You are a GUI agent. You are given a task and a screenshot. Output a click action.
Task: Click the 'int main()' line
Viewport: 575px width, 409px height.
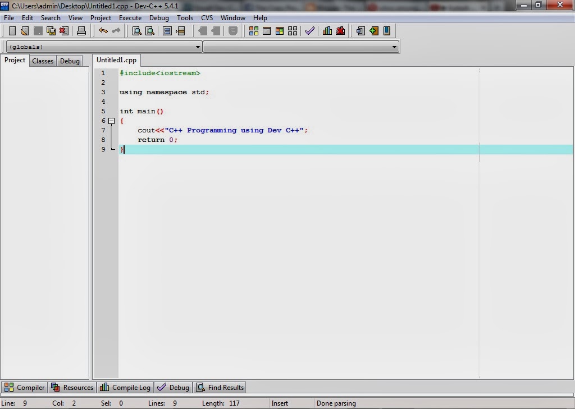tap(141, 111)
